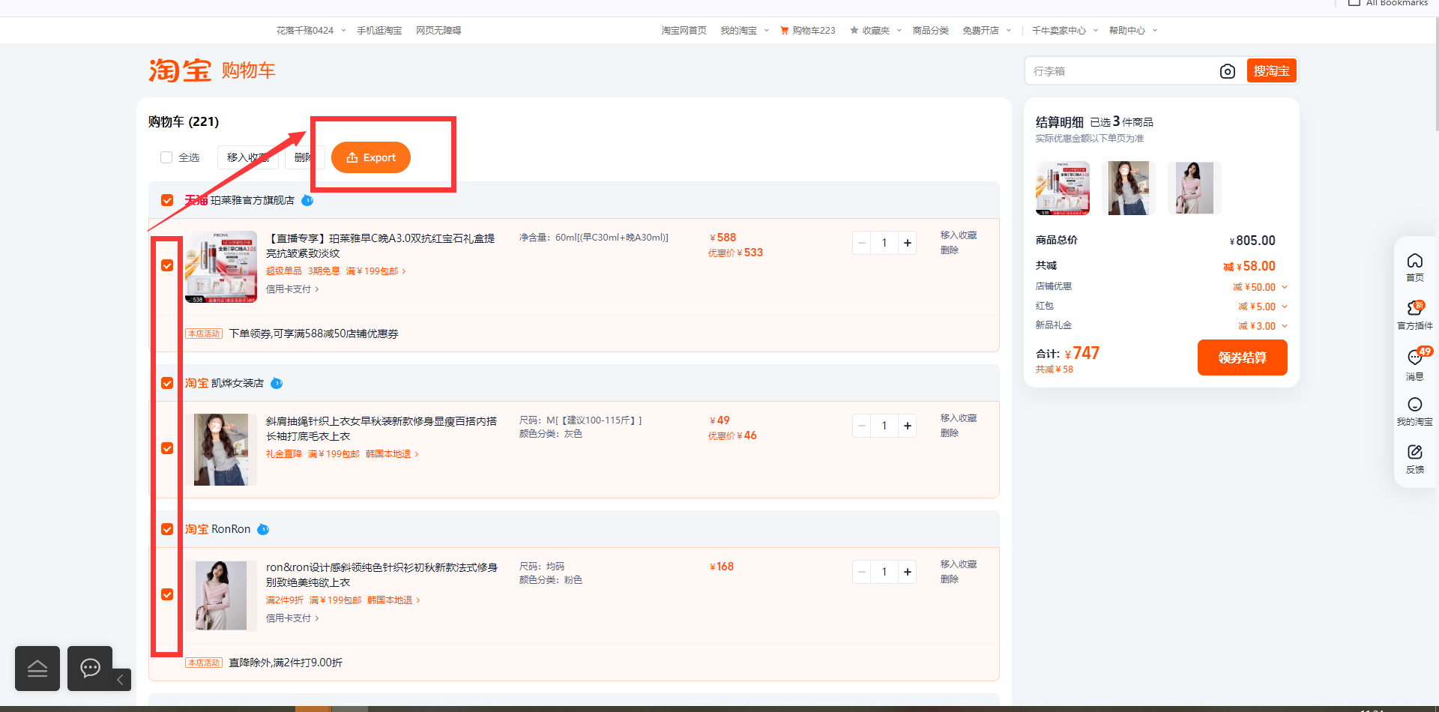Uncheck the ron&ron pink top item checkbox
Image resolution: width=1439 pixels, height=712 pixels.
(167, 594)
